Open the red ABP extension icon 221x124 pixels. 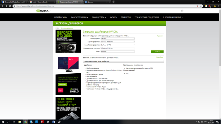pyautogui.click(x=210, y=6)
